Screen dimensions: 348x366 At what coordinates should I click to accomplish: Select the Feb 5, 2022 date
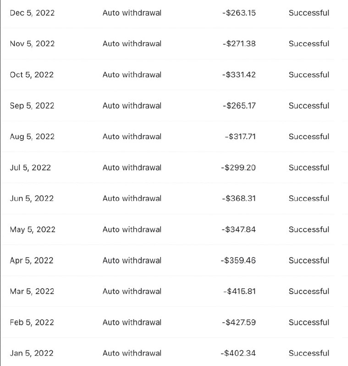pyautogui.click(x=32, y=323)
